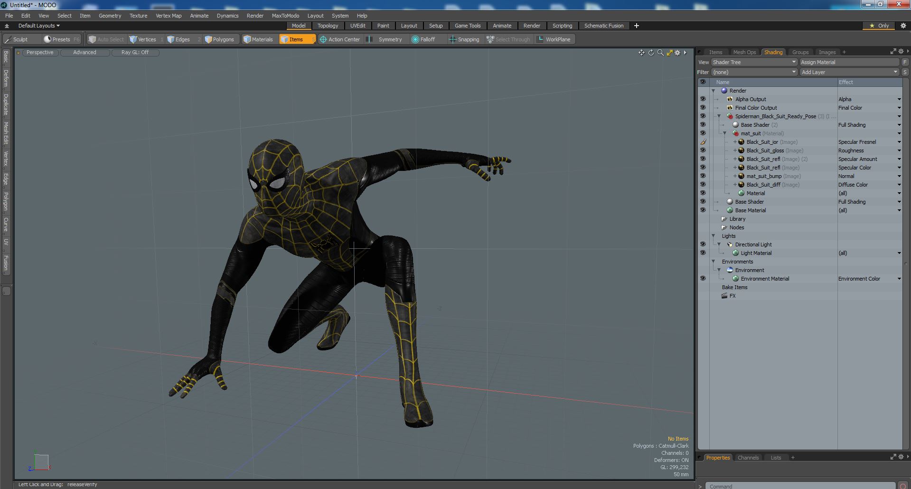Toggle visibility of Environment Material

coord(703,279)
